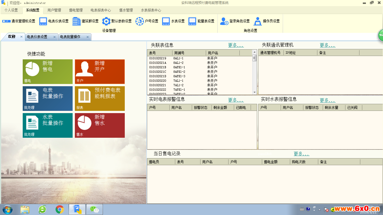Sort by 商铺号 column header
The width and height of the screenshot is (383, 215).
[189, 53]
